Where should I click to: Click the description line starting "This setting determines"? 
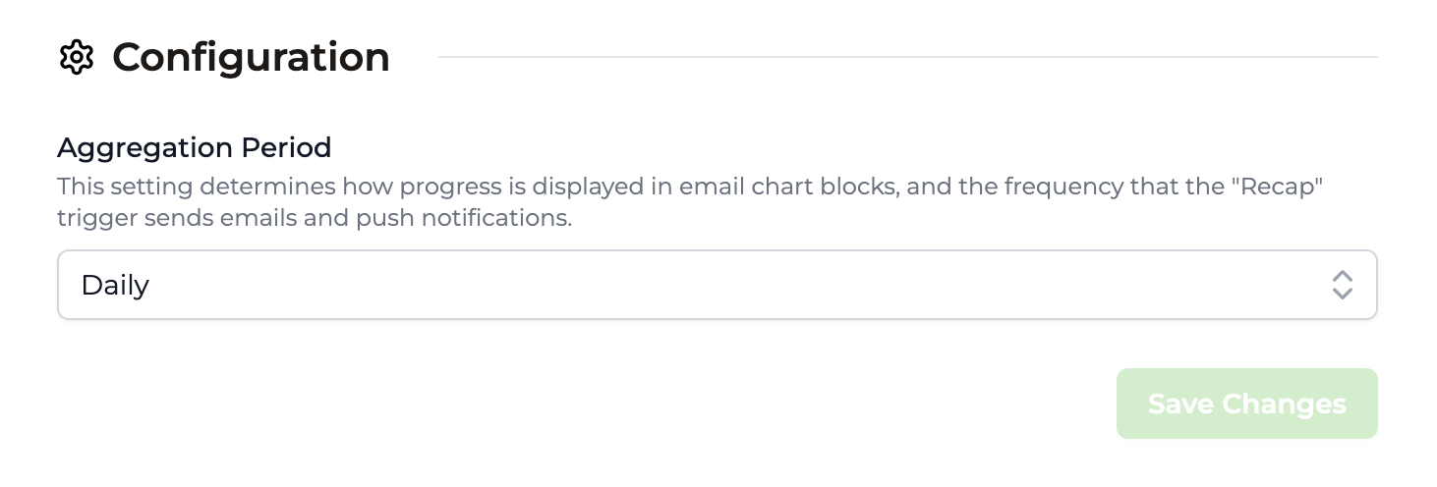(691, 187)
